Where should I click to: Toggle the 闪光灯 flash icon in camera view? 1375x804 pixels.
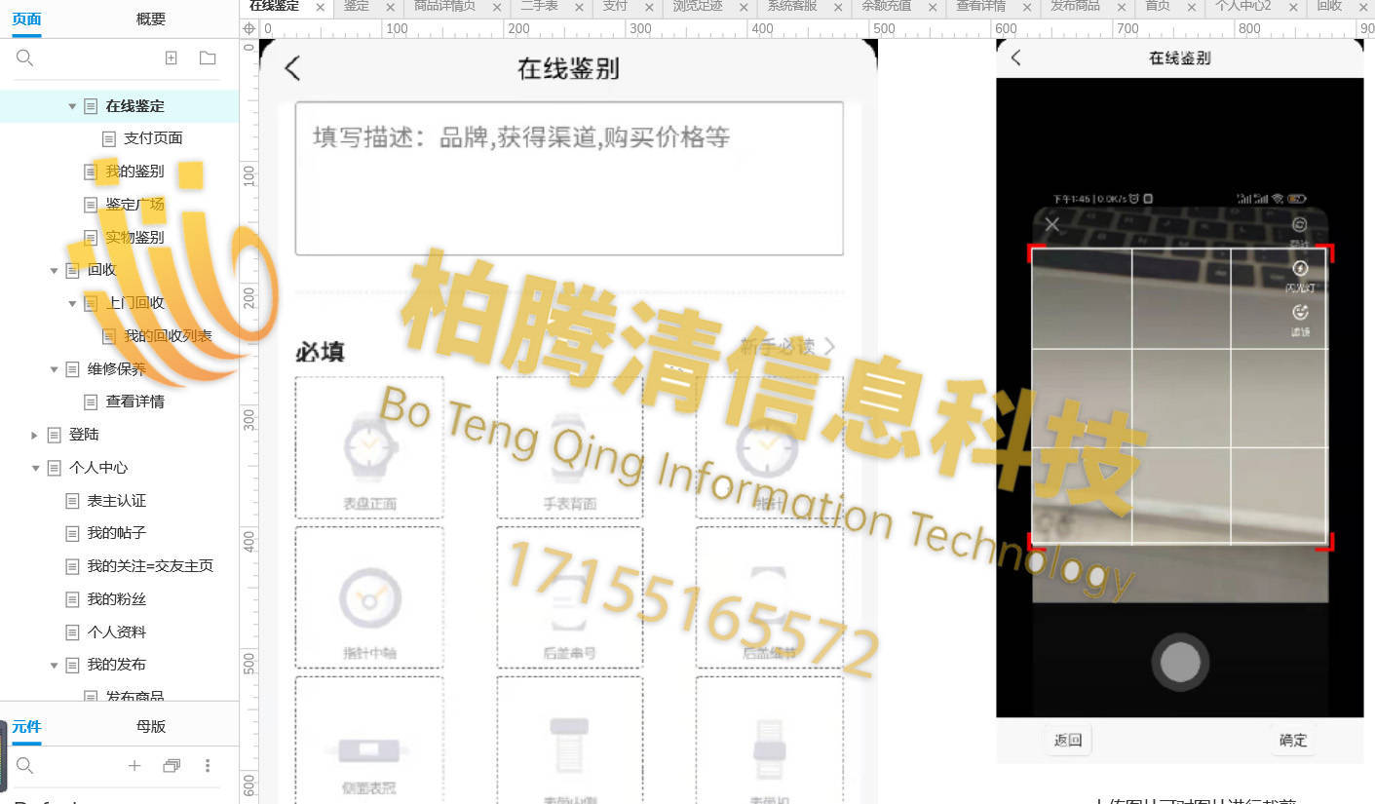pos(1299,268)
